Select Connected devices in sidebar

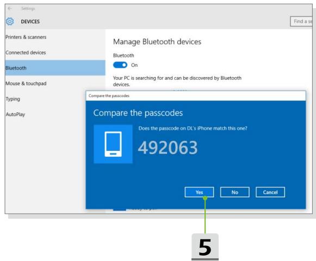(26, 53)
